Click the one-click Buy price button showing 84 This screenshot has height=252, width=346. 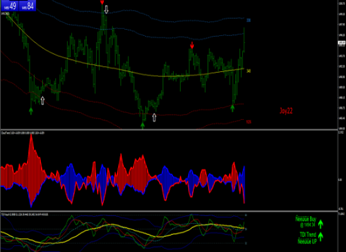[27, 6]
